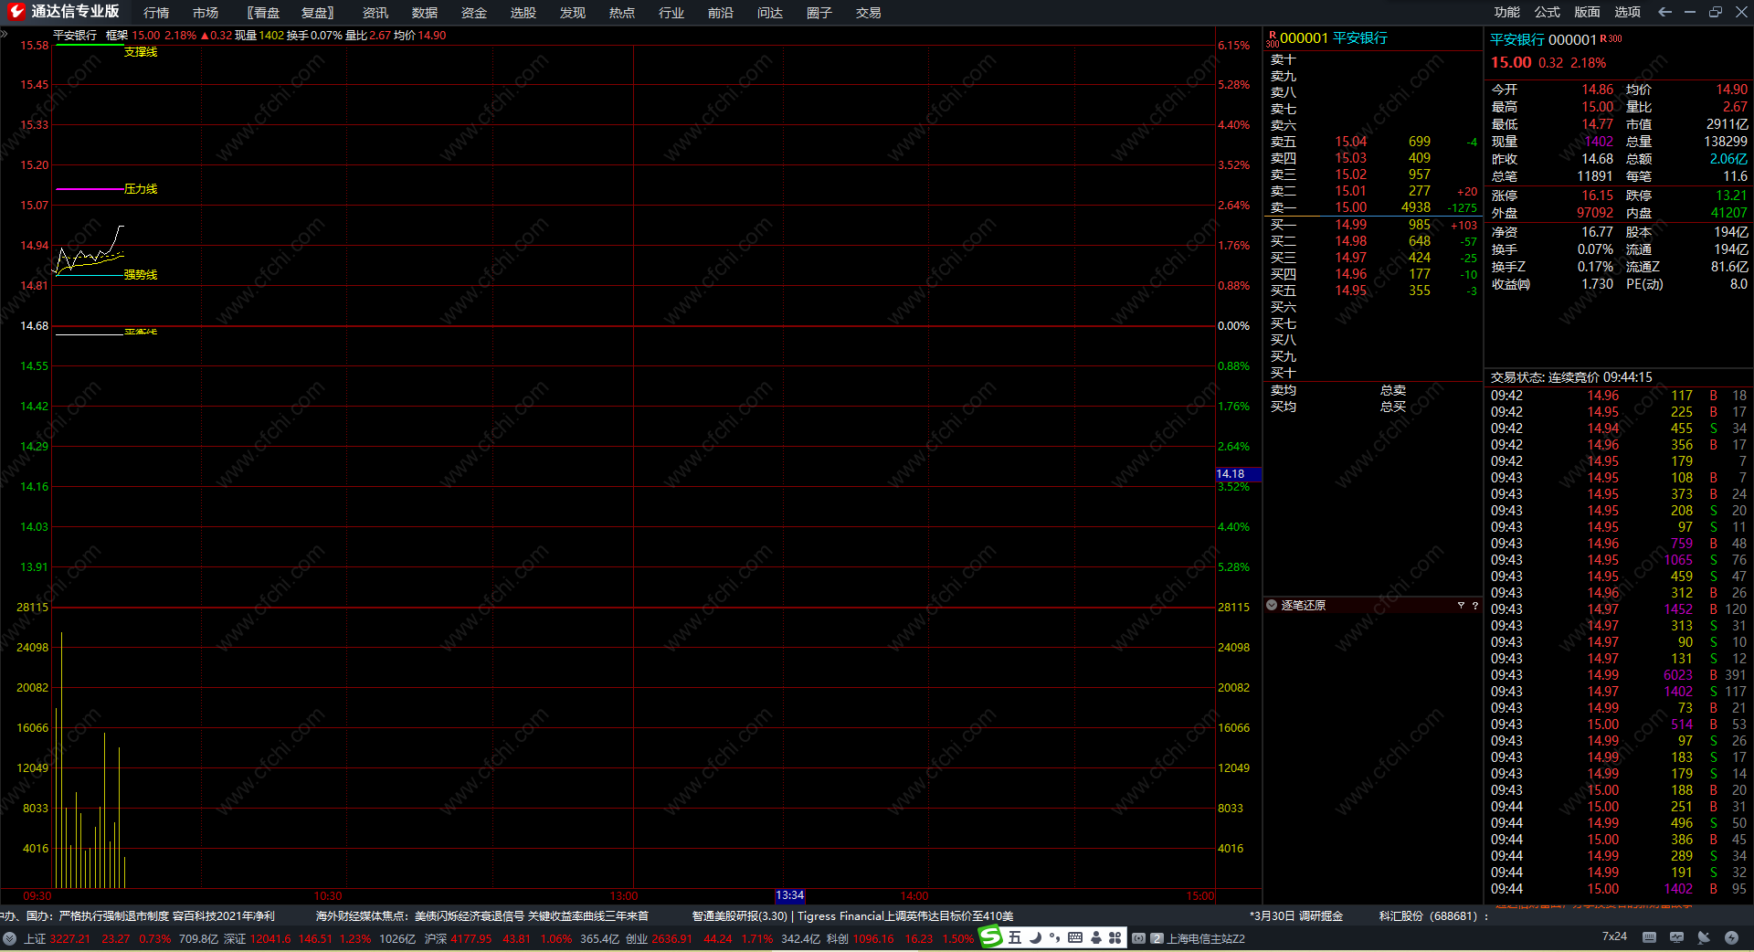This screenshot has height=952, width=1754.
Task: Click the lightning bolt status icon
Action: (x=1731, y=937)
